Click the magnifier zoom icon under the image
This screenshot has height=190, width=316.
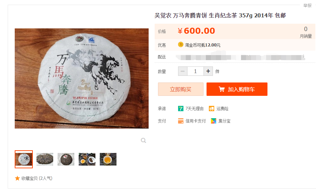pyautogui.click(x=143, y=140)
